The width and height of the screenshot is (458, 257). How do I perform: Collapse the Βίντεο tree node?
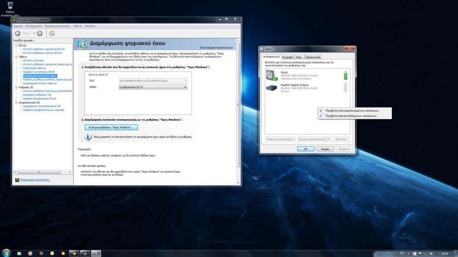click(16, 45)
